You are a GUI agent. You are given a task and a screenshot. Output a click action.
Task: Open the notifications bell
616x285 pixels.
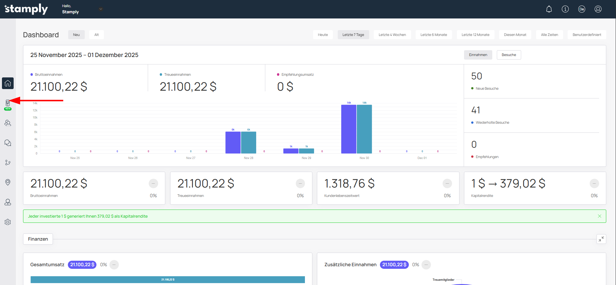[549, 9]
